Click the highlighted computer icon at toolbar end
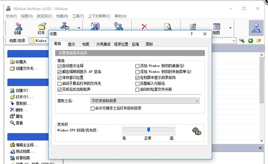Viewport: 268px width, 164px height. [x=256, y=28]
